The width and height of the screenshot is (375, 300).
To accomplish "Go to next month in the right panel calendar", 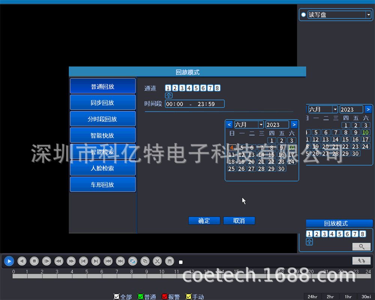I will pos(368,109).
